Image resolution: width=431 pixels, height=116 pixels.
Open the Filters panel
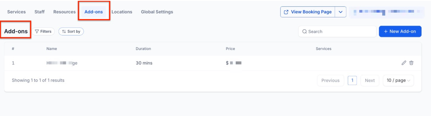pyautogui.click(x=43, y=31)
